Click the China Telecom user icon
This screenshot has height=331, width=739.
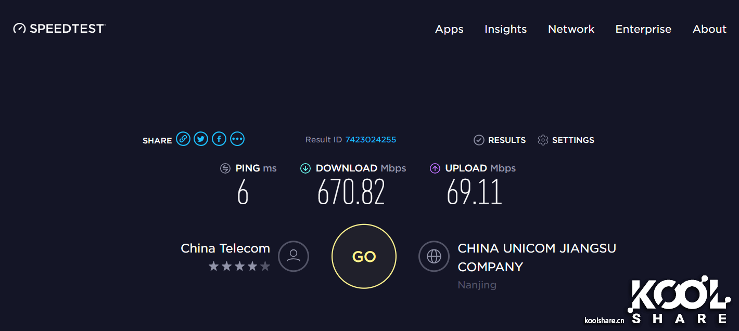[294, 256]
